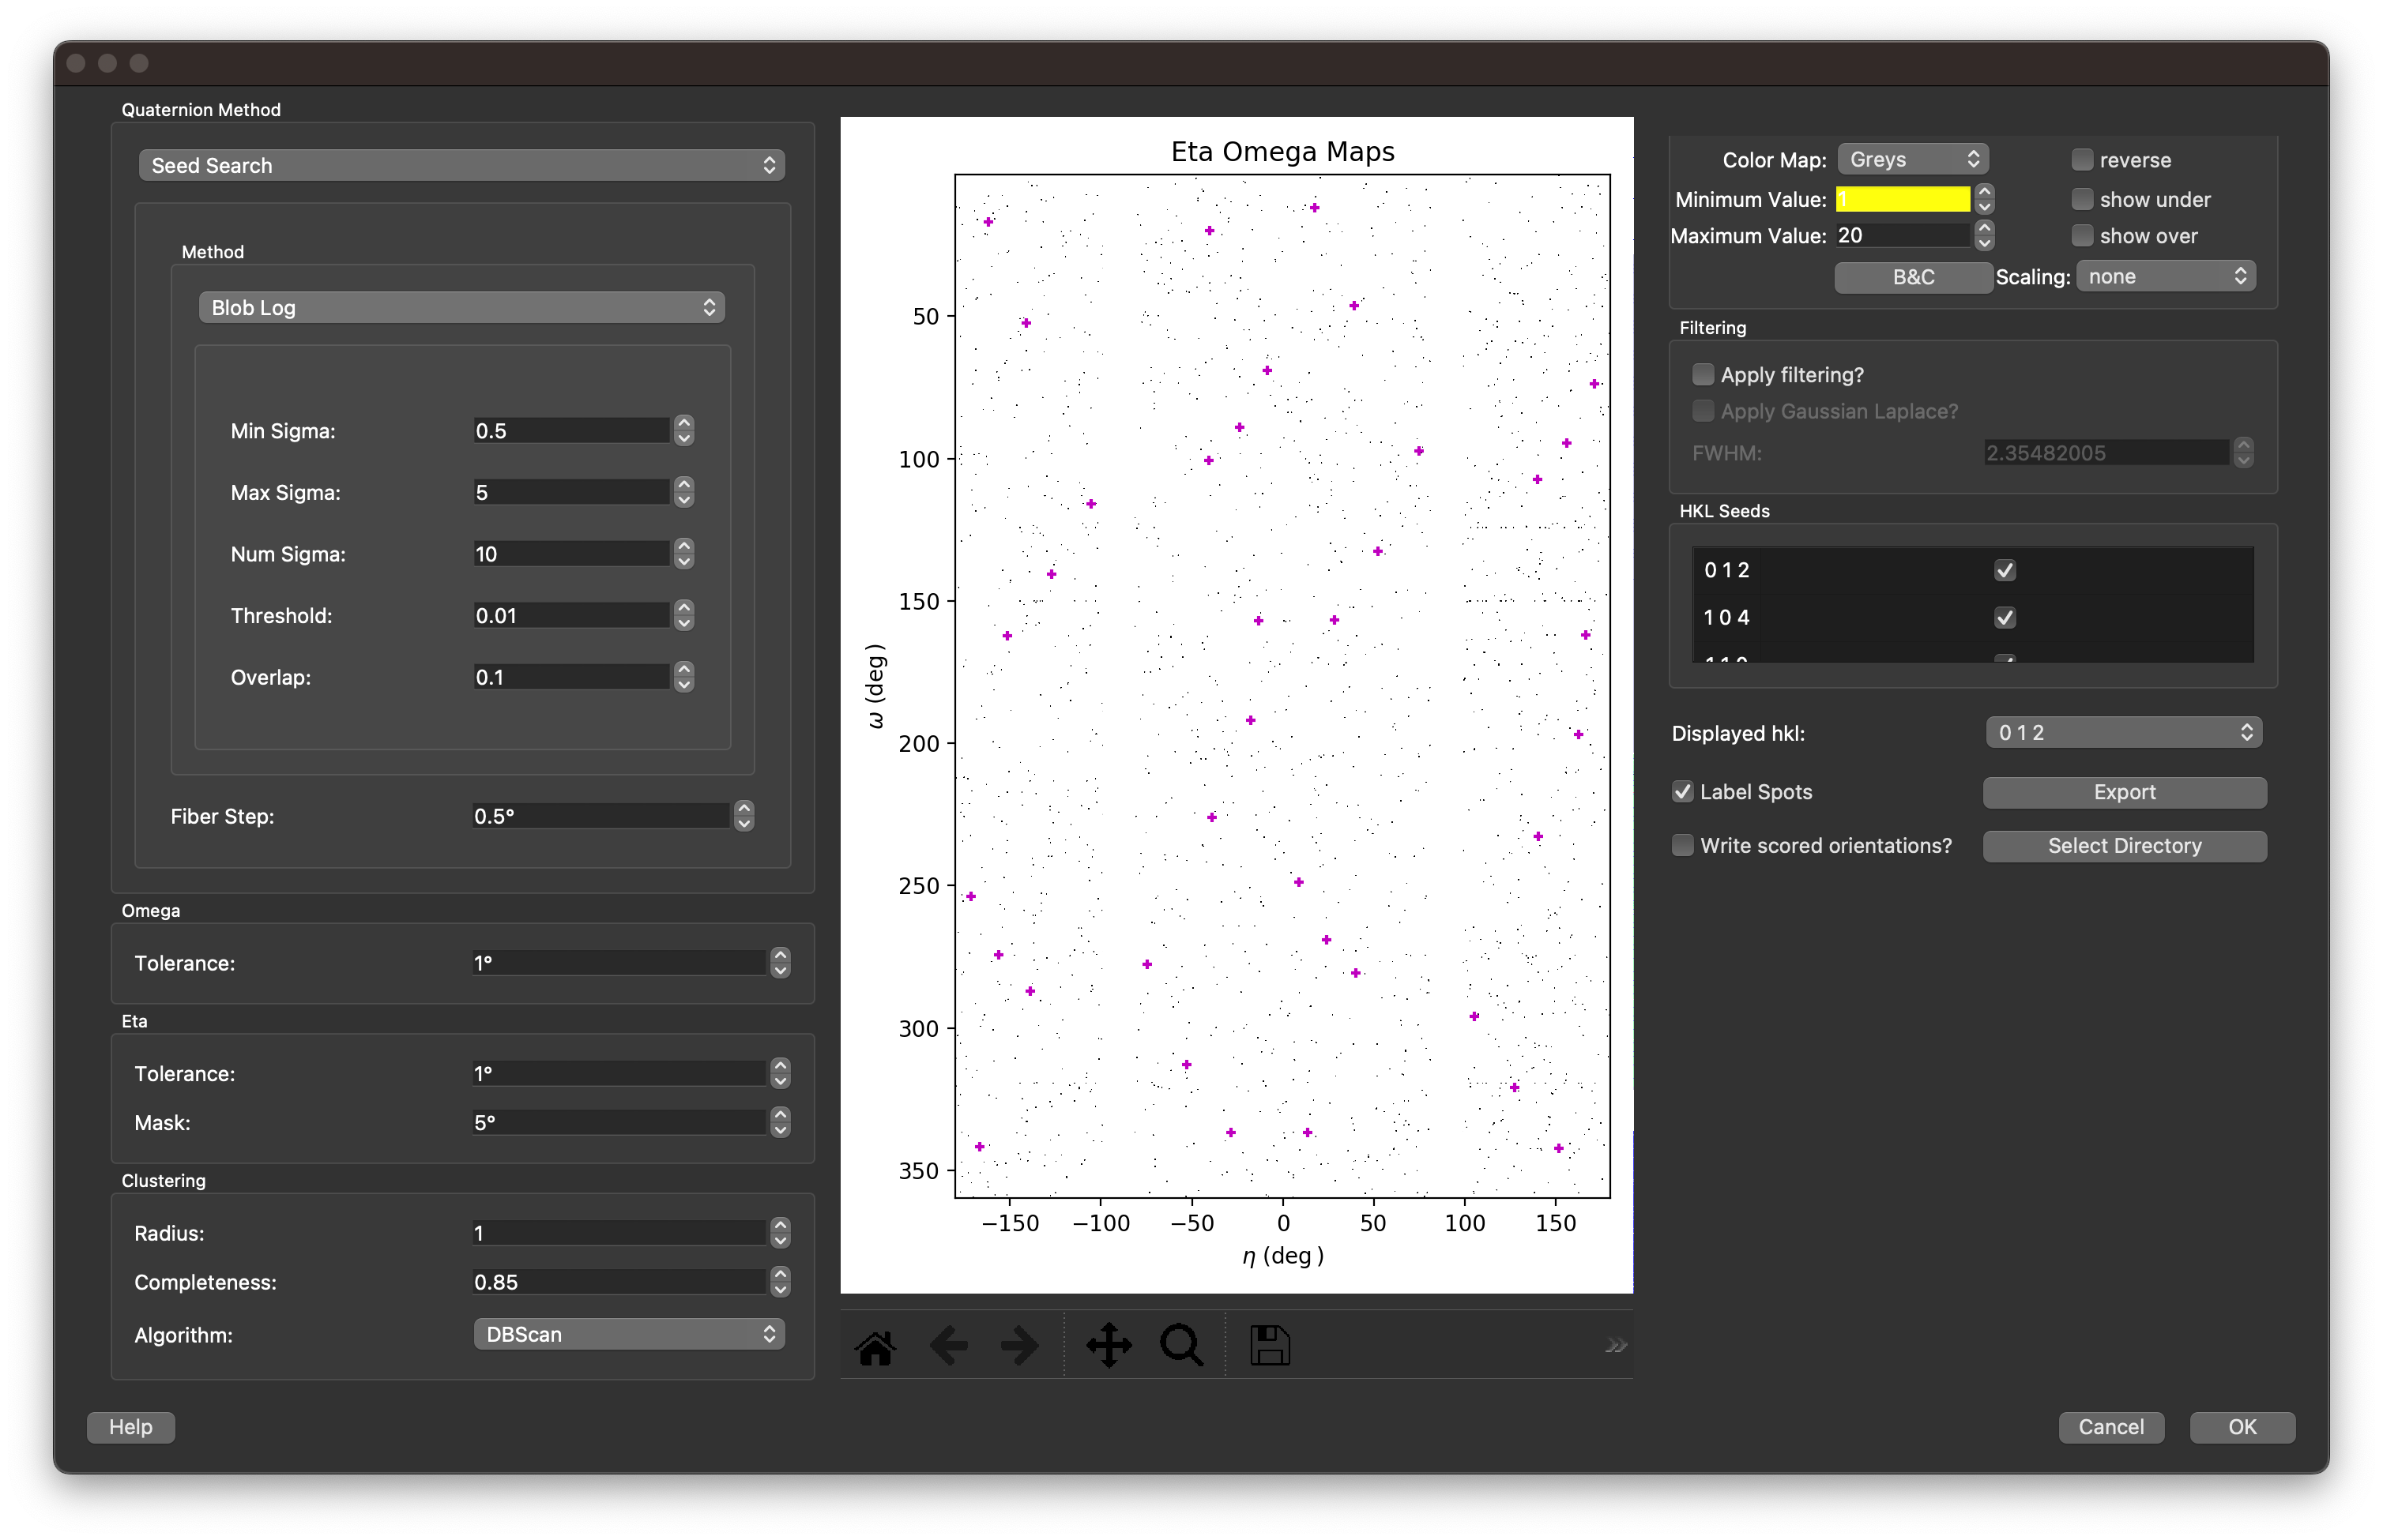Click the Help button

[x=131, y=1427]
